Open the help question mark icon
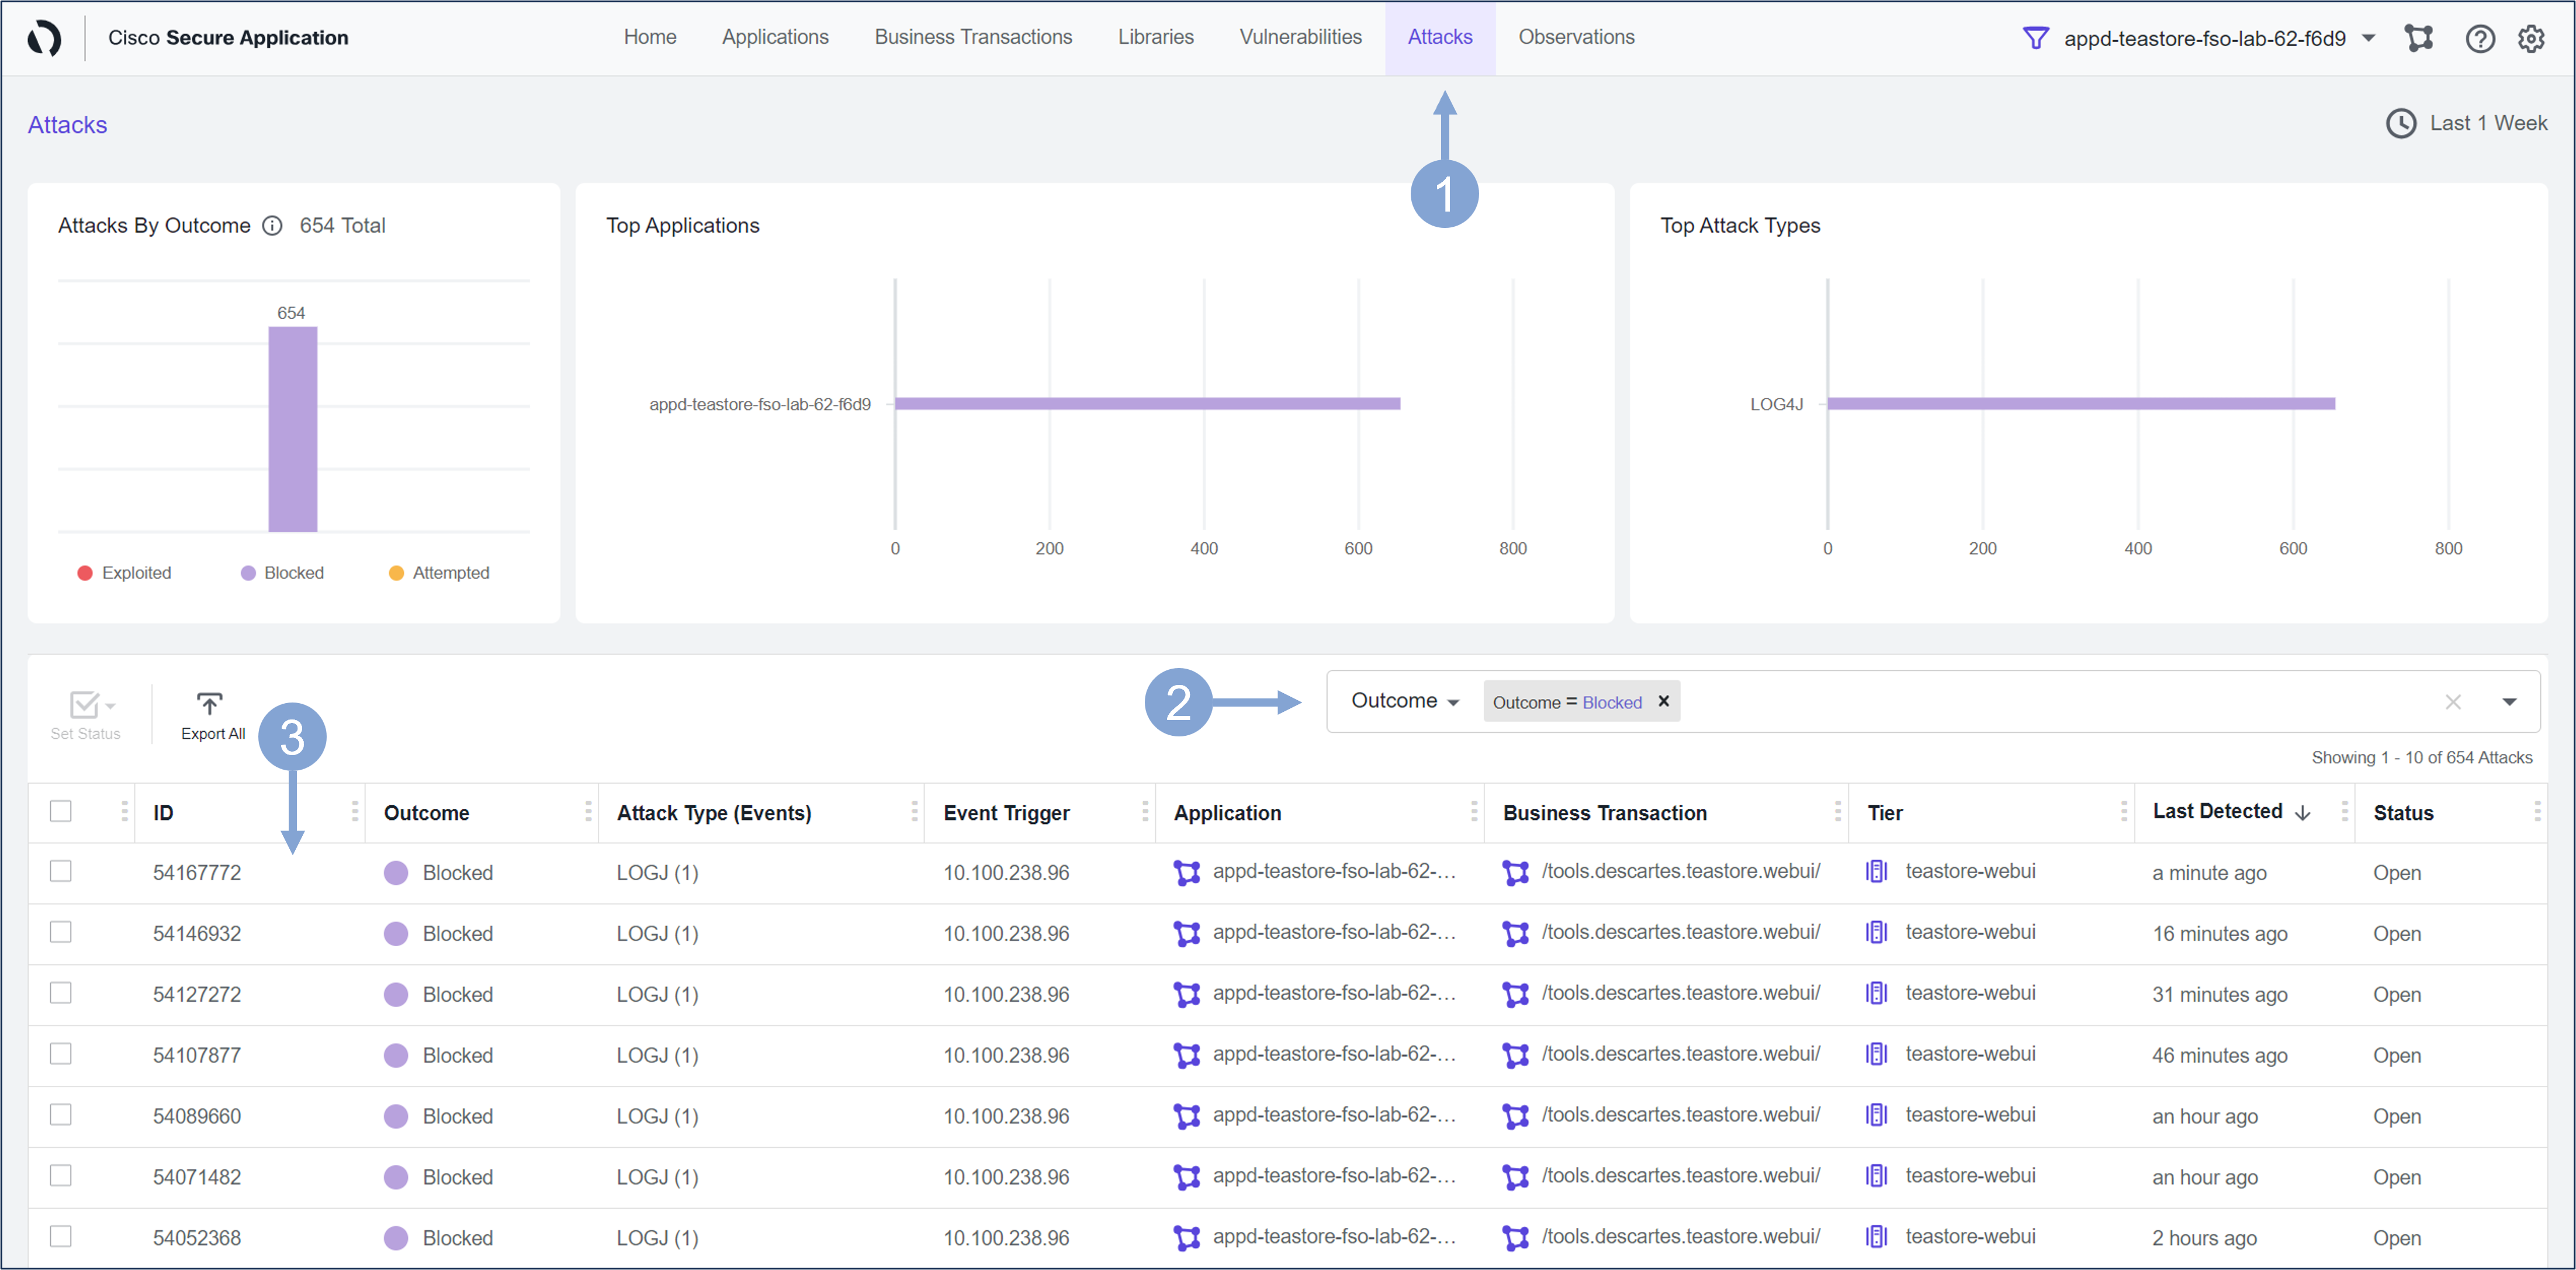 (x=2479, y=38)
